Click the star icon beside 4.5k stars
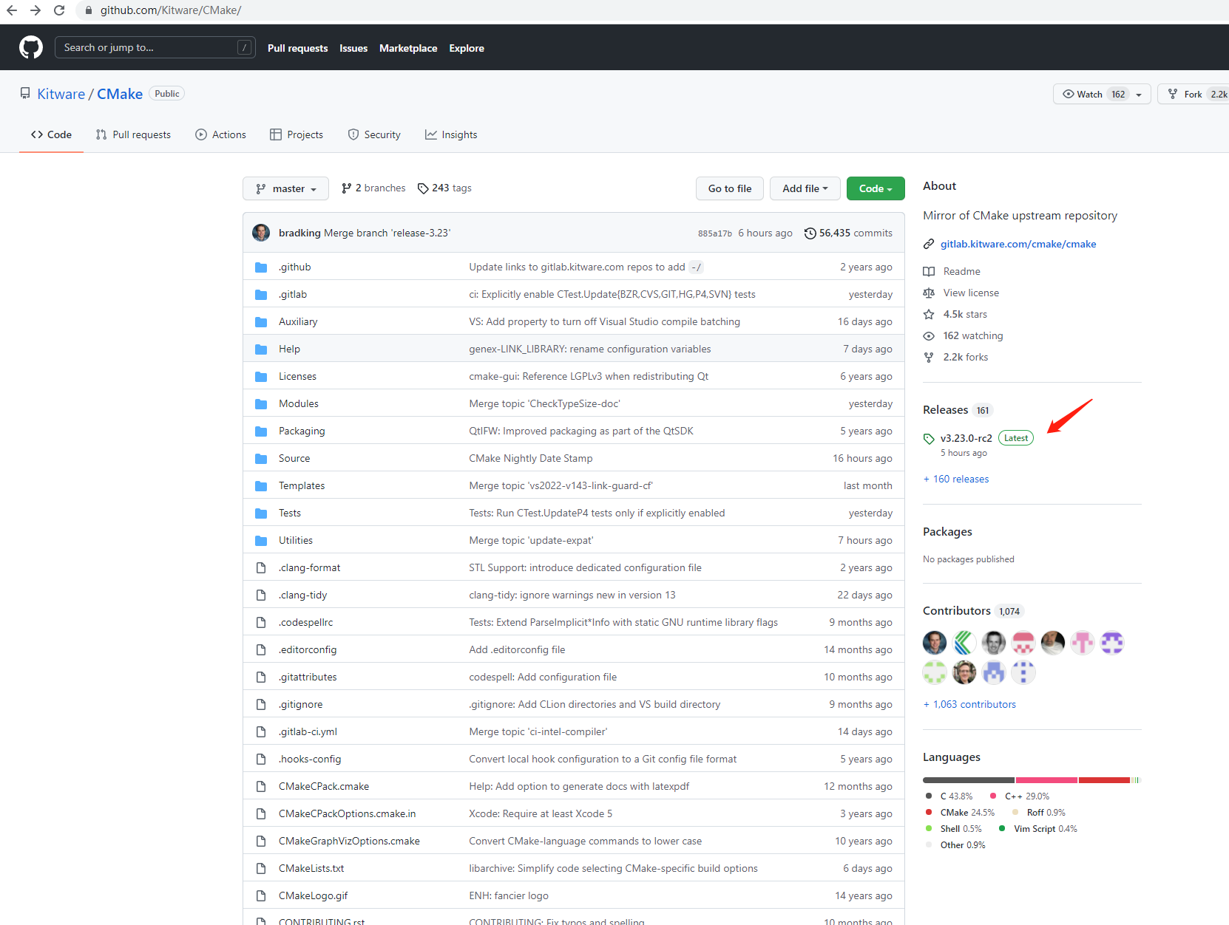This screenshot has width=1229, height=925. pos(929,315)
